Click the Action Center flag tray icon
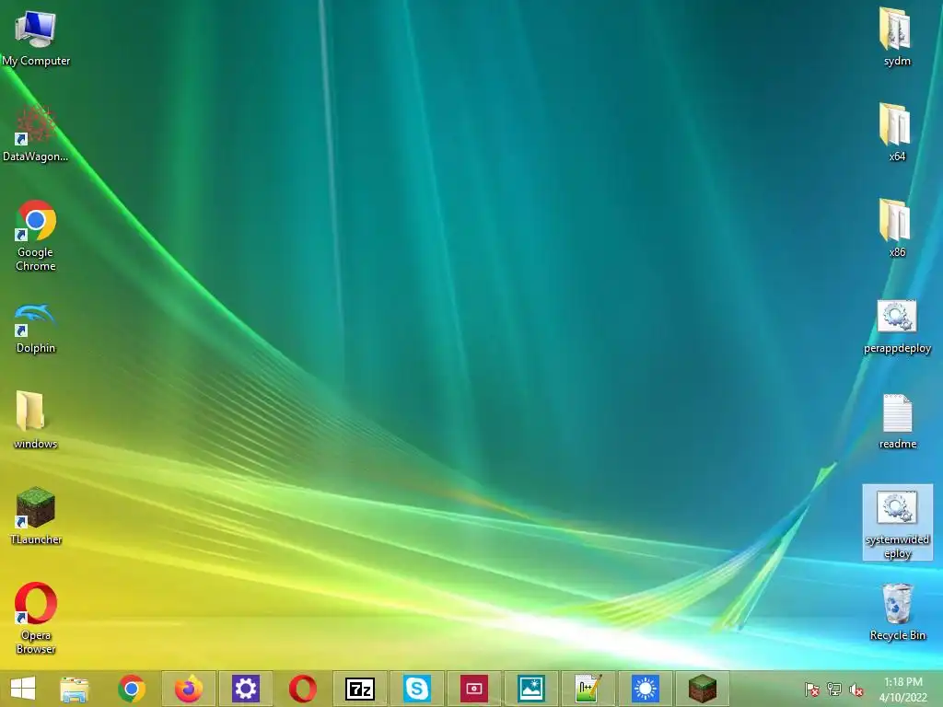The image size is (943, 707). pyautogui.click(x=811, y=690)
